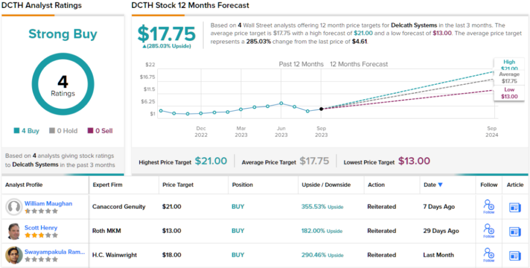Click the Sep 2023 black point on chart

(x=321, y=109)
